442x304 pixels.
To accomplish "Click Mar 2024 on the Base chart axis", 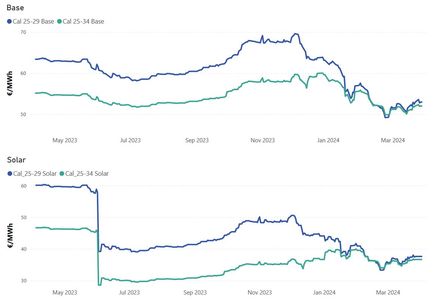I will pos(393,140).
